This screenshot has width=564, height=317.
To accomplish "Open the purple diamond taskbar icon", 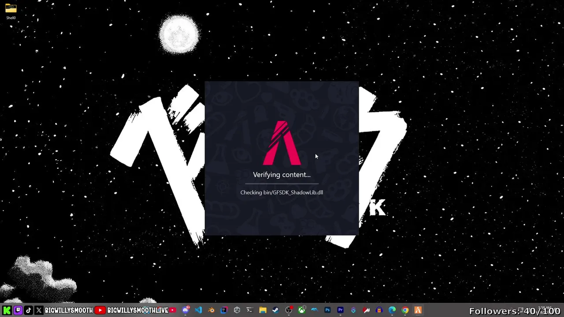I will 353,310.
